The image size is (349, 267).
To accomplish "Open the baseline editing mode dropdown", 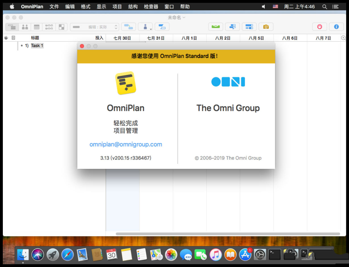I will coord(95,27).
